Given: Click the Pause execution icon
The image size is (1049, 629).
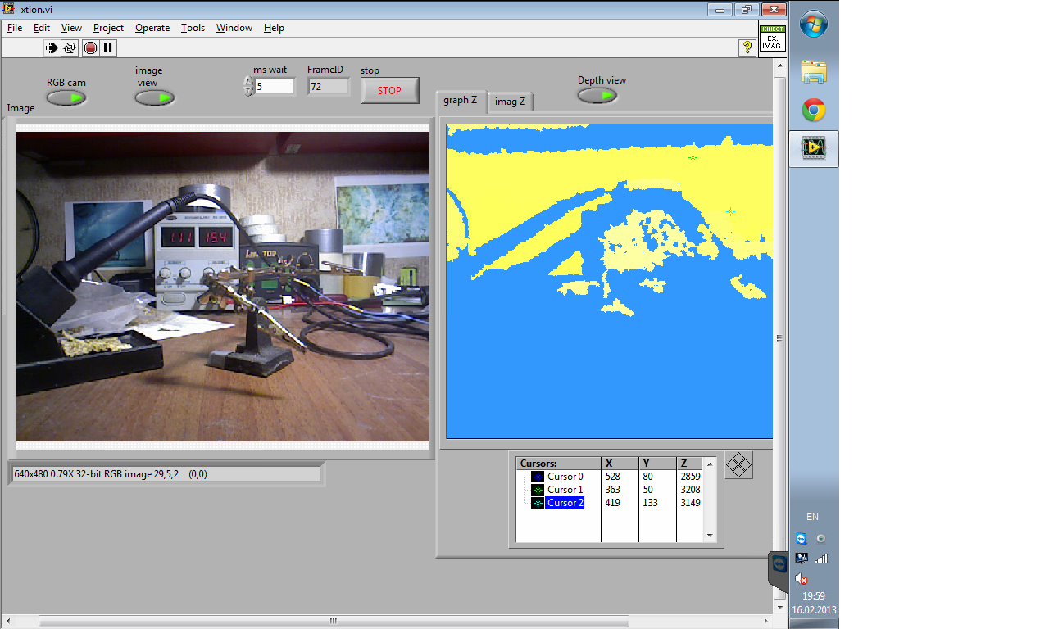Looking at the screenshot, I should 108,48.
